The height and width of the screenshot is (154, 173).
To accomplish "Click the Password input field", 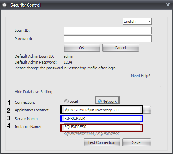I will pyautogui.click(x=108, y=39).
